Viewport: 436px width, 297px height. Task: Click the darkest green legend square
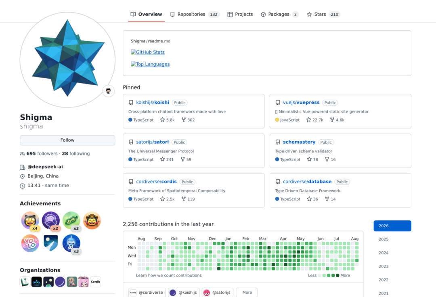coord(337,276)
